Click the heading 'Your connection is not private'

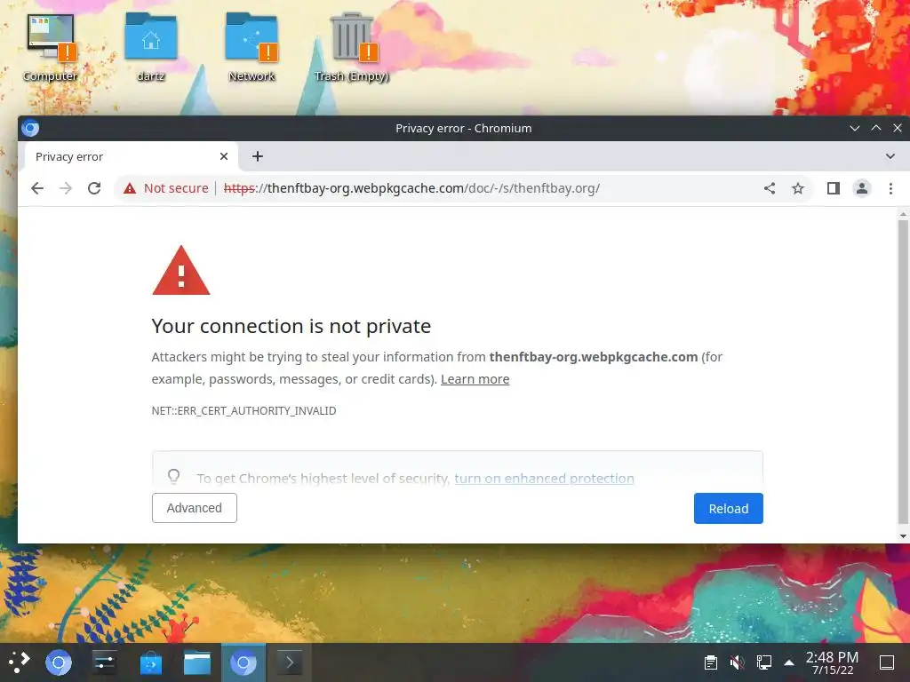point(291,326)
